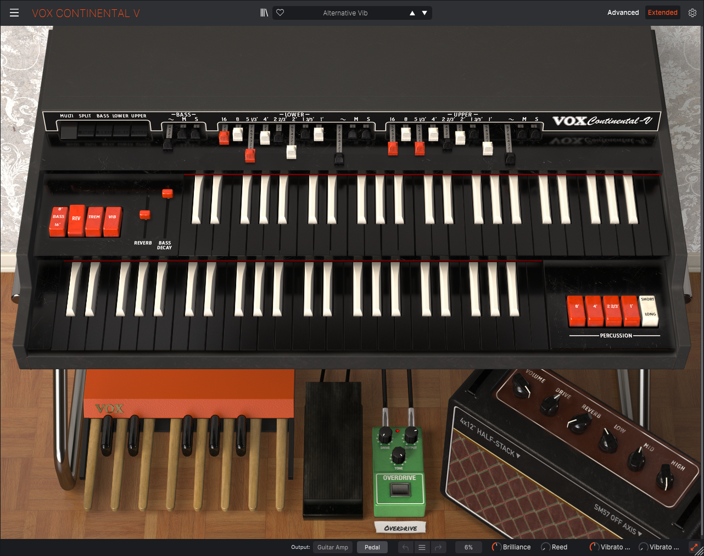Open the preset library browser icon
704x556 pixels.
pyautogui.click(x=264, y=13)
